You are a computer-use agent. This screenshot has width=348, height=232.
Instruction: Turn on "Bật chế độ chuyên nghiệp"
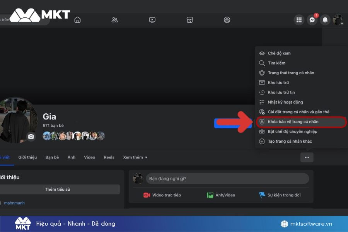292,131
